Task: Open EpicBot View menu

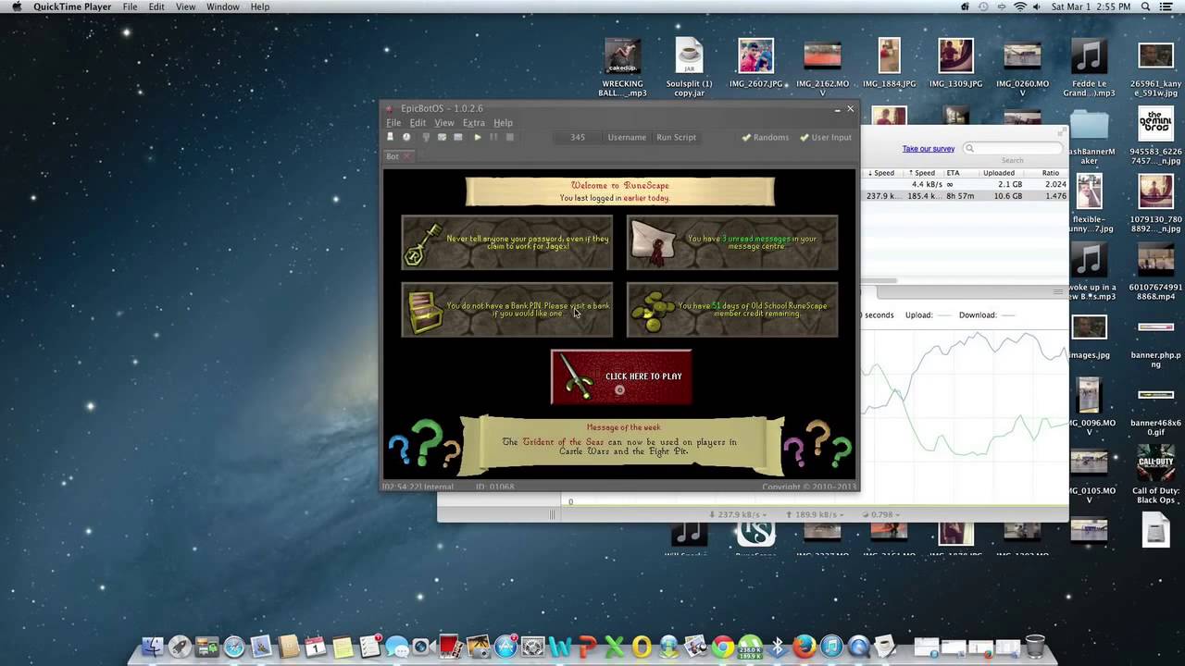Action: (x=444, y=122)
